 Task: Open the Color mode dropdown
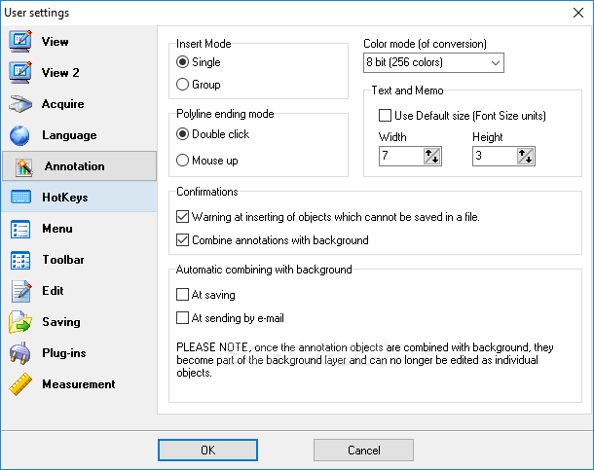[433, 62]
